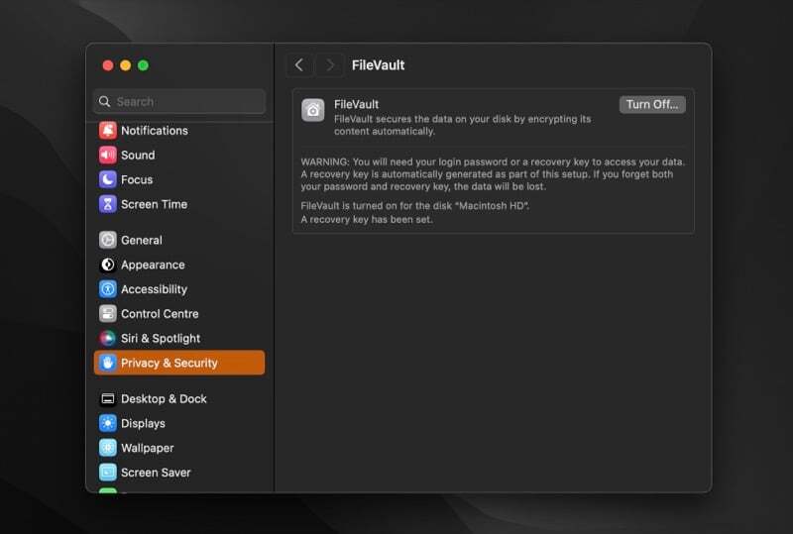Minimize the window with yellow button
The height and width of the screenshot is (534, 793).
126,65
